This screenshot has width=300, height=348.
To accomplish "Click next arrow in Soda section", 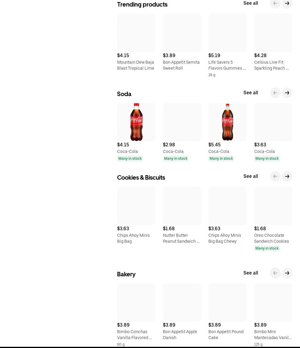I will click(x=287, y=93).
